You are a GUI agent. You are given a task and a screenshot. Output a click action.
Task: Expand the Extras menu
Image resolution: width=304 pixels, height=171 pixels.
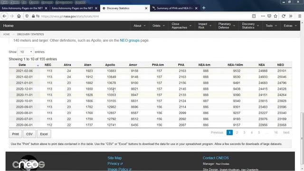(290, 26)
